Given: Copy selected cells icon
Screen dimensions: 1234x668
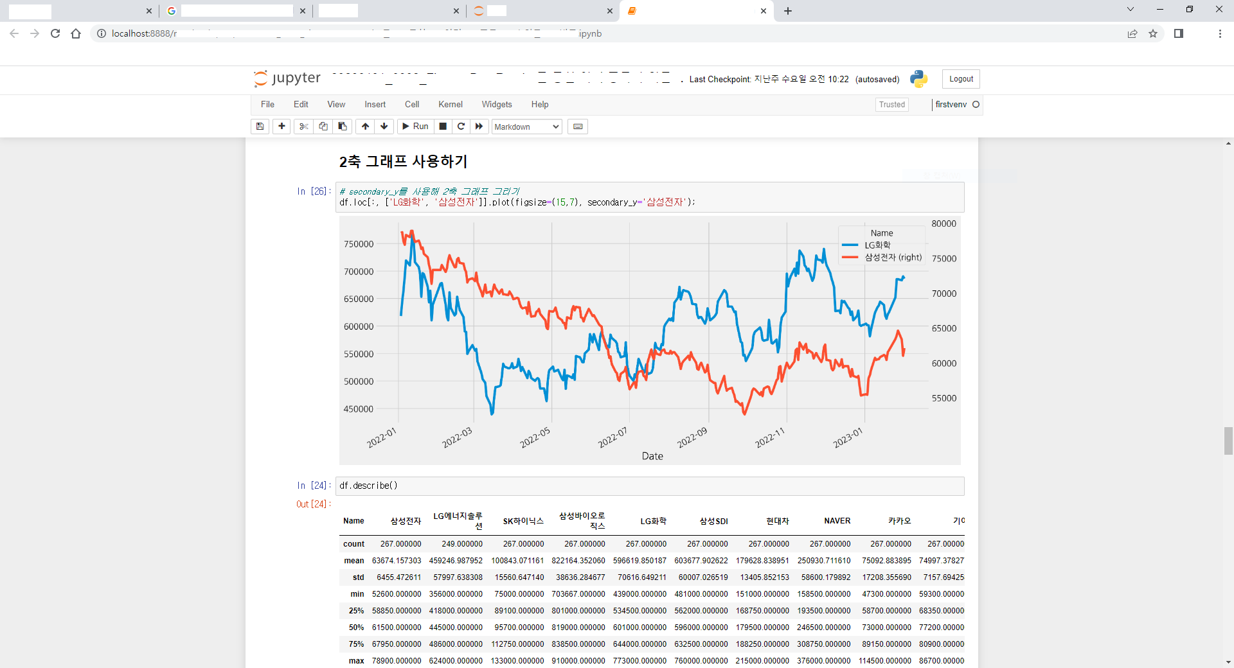Looking at the screenshot, I should 323,127.
